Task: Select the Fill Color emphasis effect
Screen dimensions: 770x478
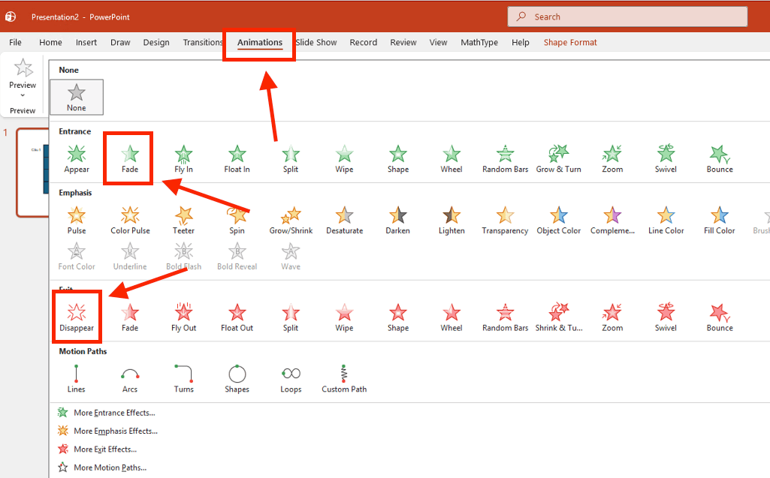Action: 720,221
